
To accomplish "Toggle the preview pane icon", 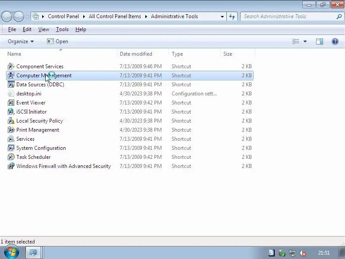I will point(320,41).
